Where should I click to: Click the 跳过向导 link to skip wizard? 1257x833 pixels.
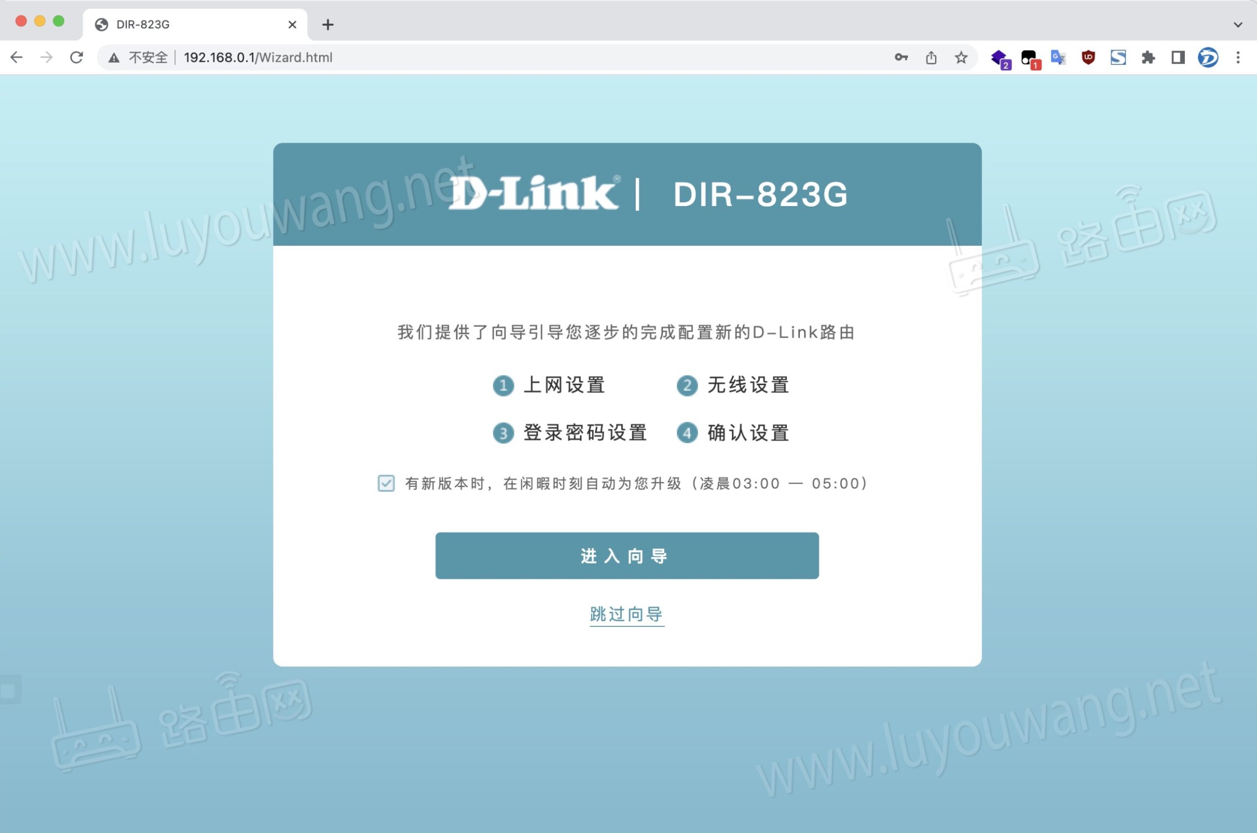click(x=627, y=614)
